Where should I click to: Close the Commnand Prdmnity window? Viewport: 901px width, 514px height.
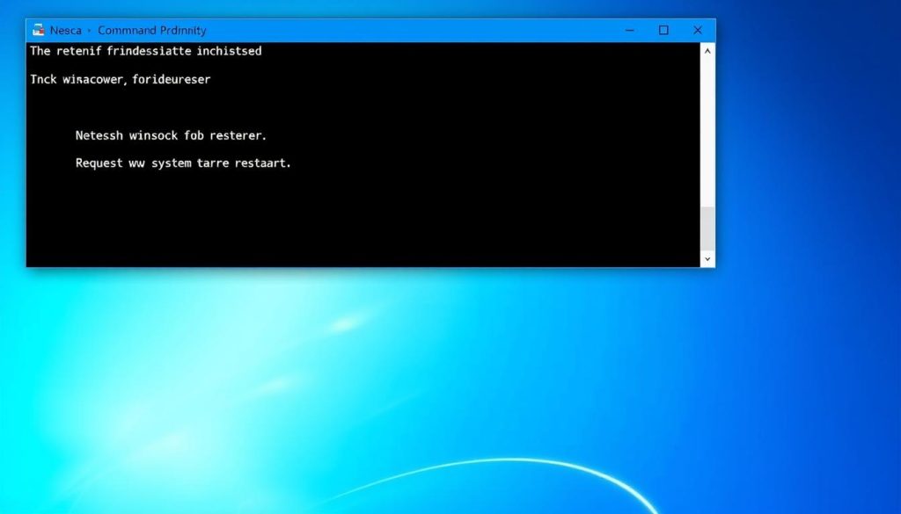tap(697, 29)
